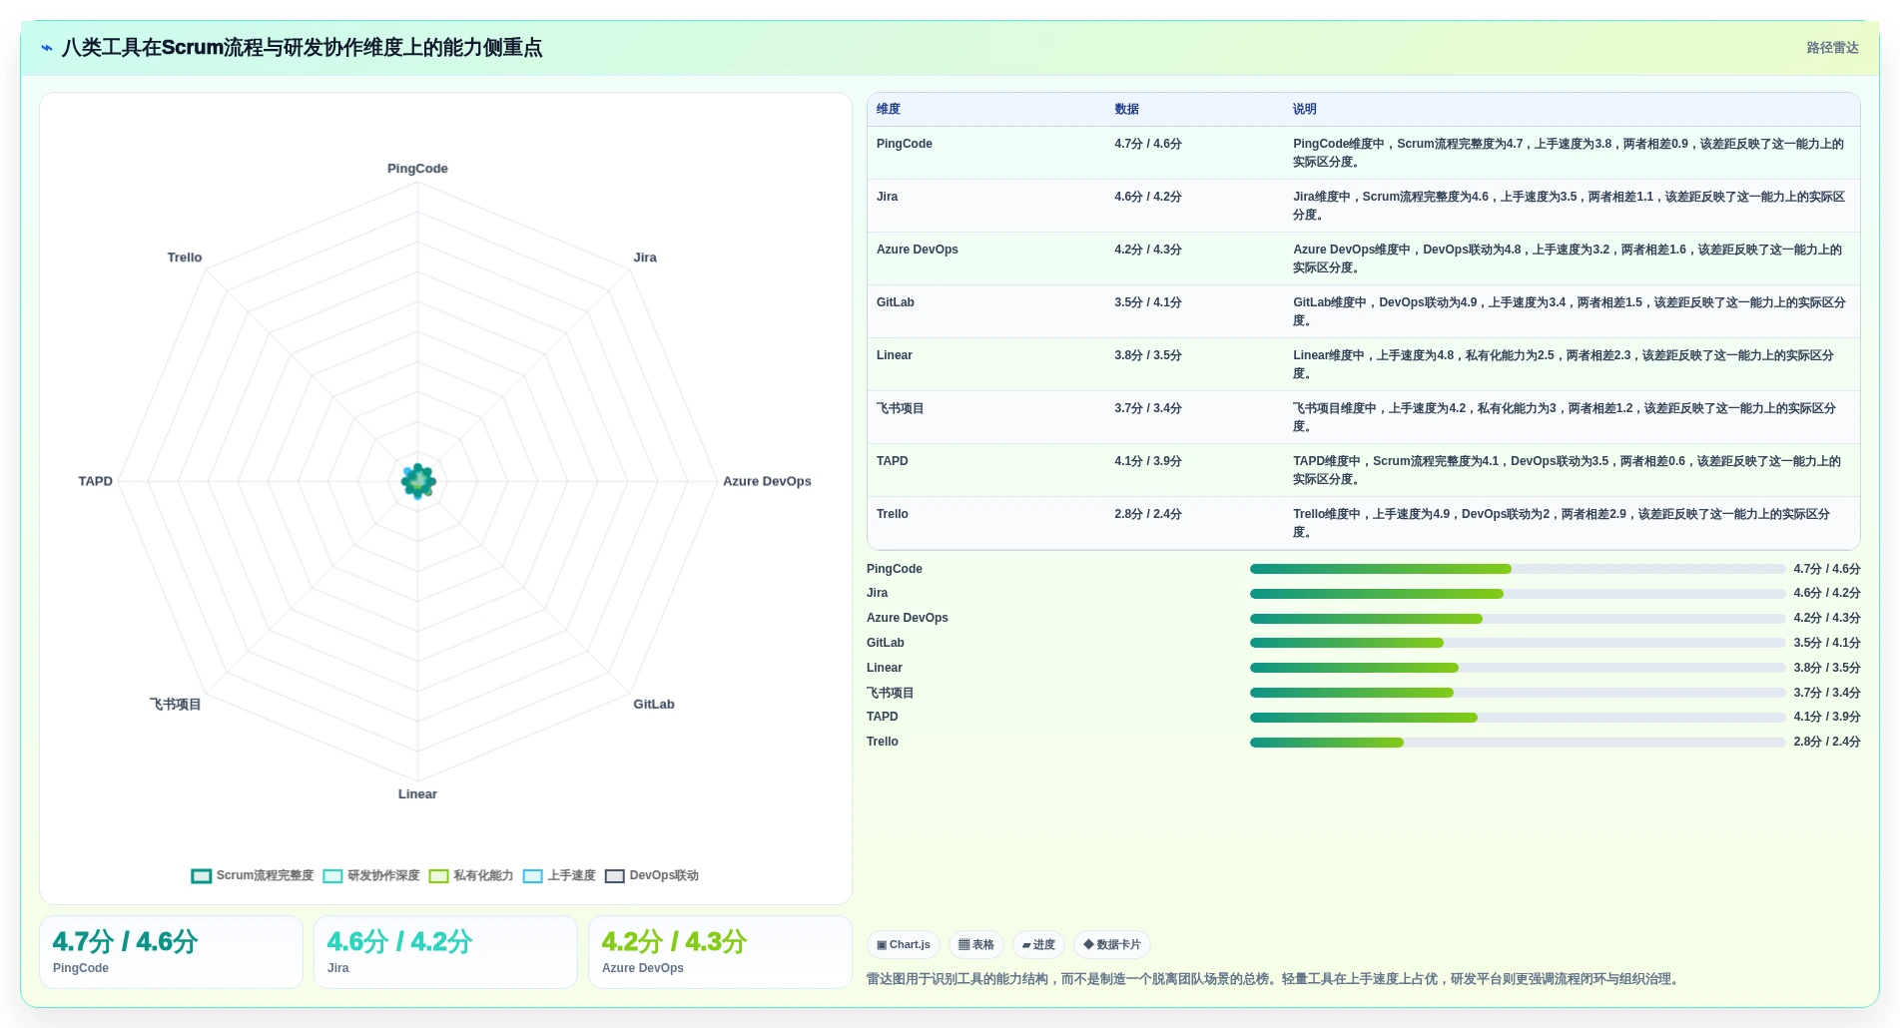Click the 4.2分 / 4.3分 value beside the Azure DevOps bar

tap(1827, 618)
